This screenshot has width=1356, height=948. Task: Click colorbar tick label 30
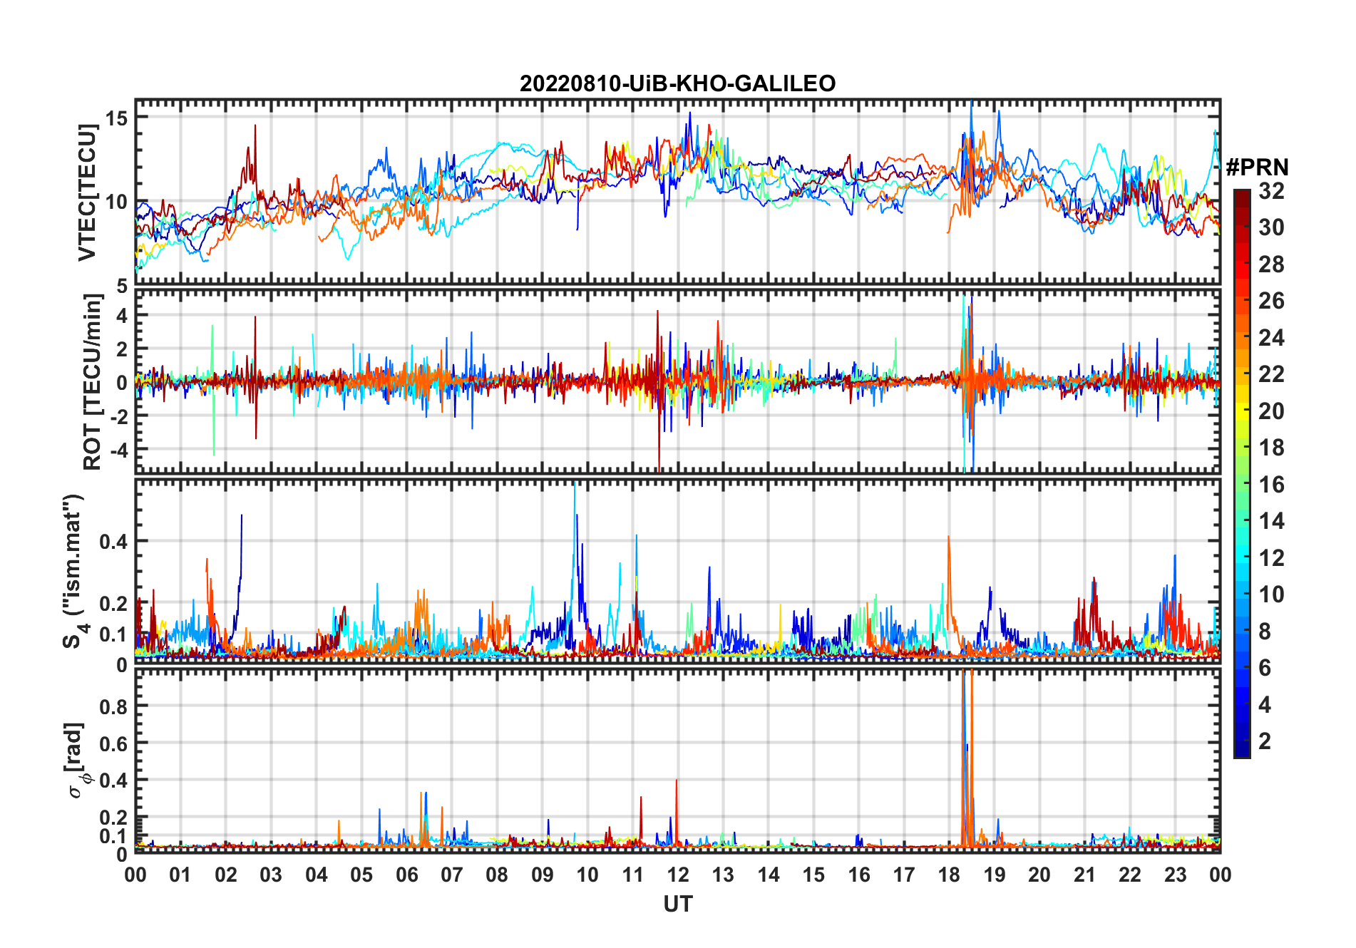tap(1271, 227)
